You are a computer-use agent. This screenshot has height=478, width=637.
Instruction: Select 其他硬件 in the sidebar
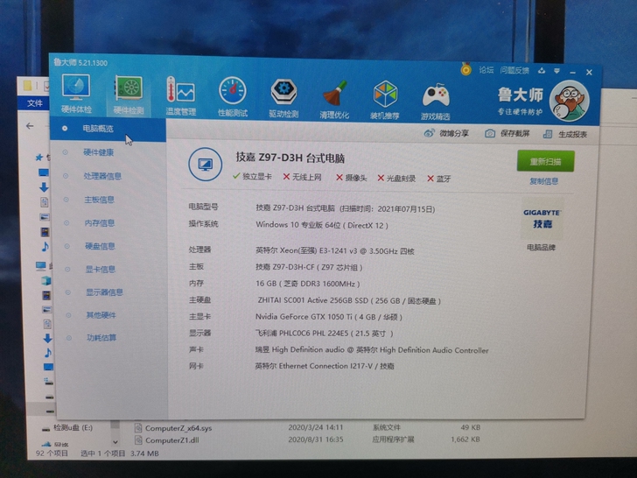[101, 315]
